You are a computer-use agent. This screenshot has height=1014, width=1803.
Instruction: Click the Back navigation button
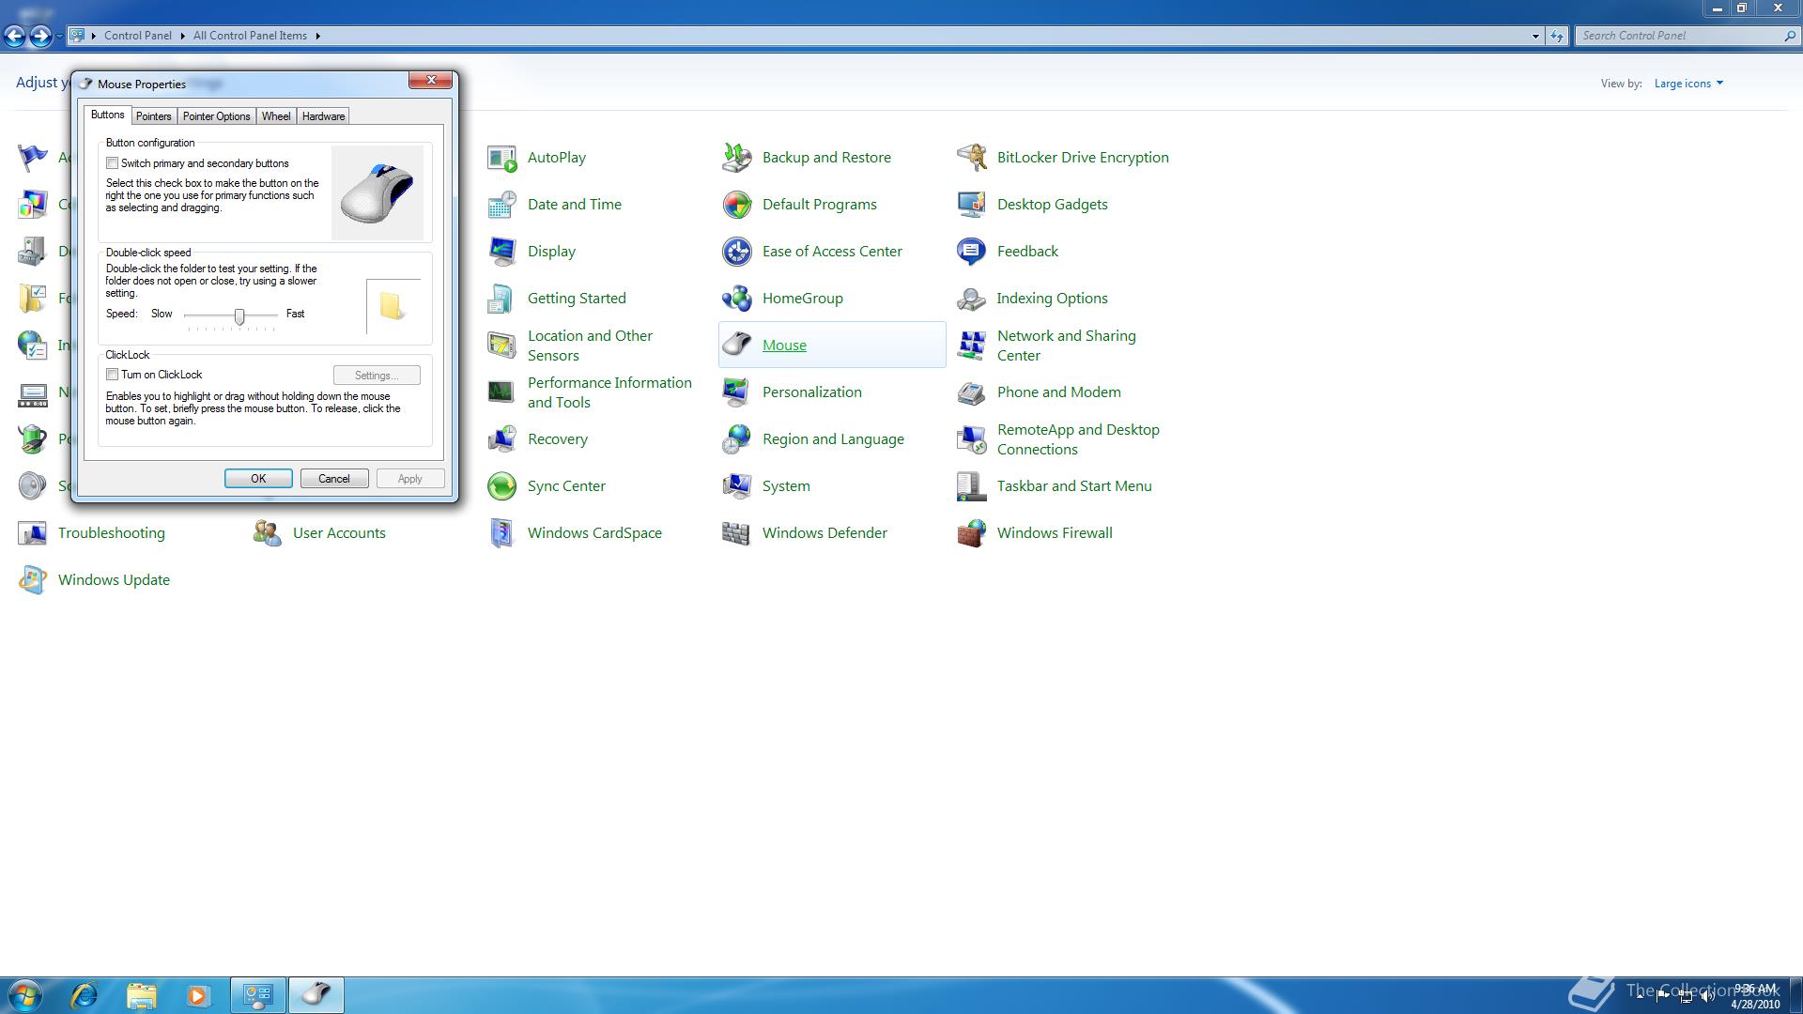[x=14, y=36]
